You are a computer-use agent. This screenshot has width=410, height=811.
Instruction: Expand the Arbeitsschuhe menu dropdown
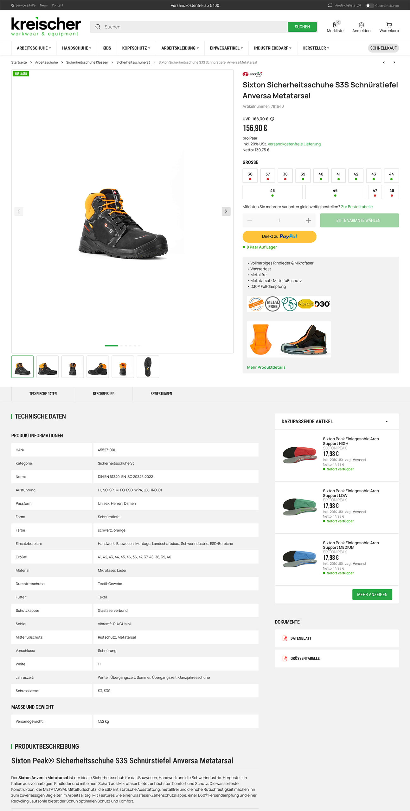point(34,48)
